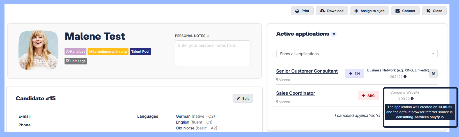459x137 pixels.
Task: Click the Print button
Action: [302, 11]
